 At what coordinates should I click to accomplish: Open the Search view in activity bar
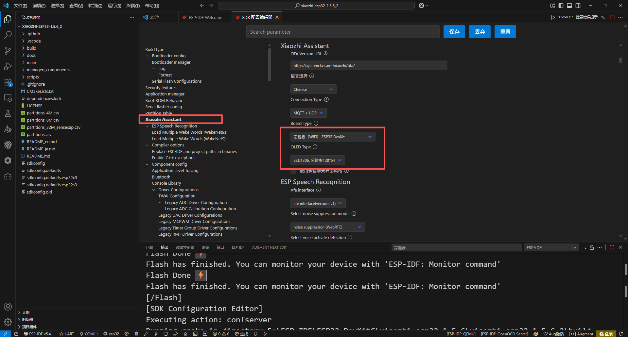[8, 35]
